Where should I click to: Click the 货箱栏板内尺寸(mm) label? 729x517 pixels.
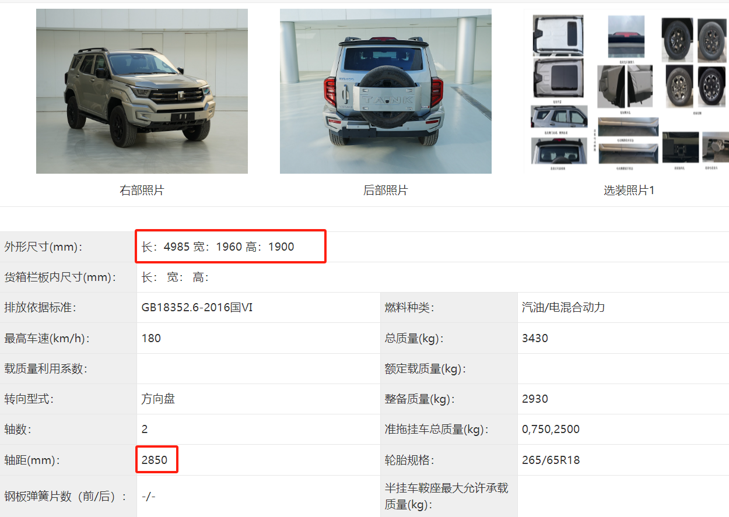click(60, 277)
